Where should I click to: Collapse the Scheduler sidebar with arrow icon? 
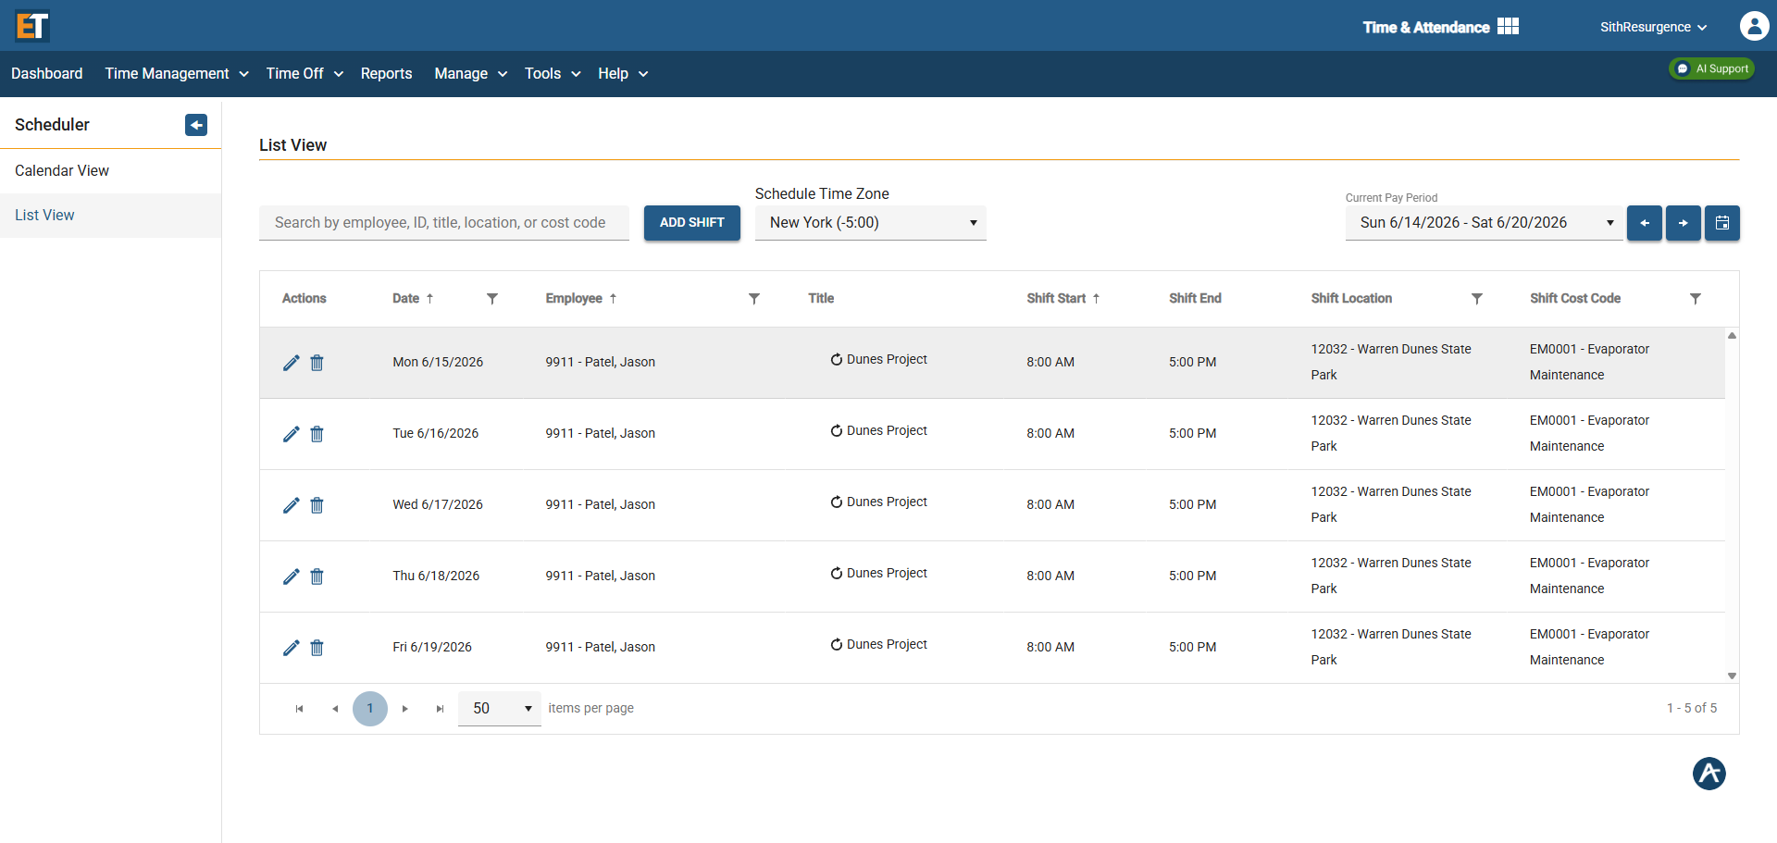196,125
